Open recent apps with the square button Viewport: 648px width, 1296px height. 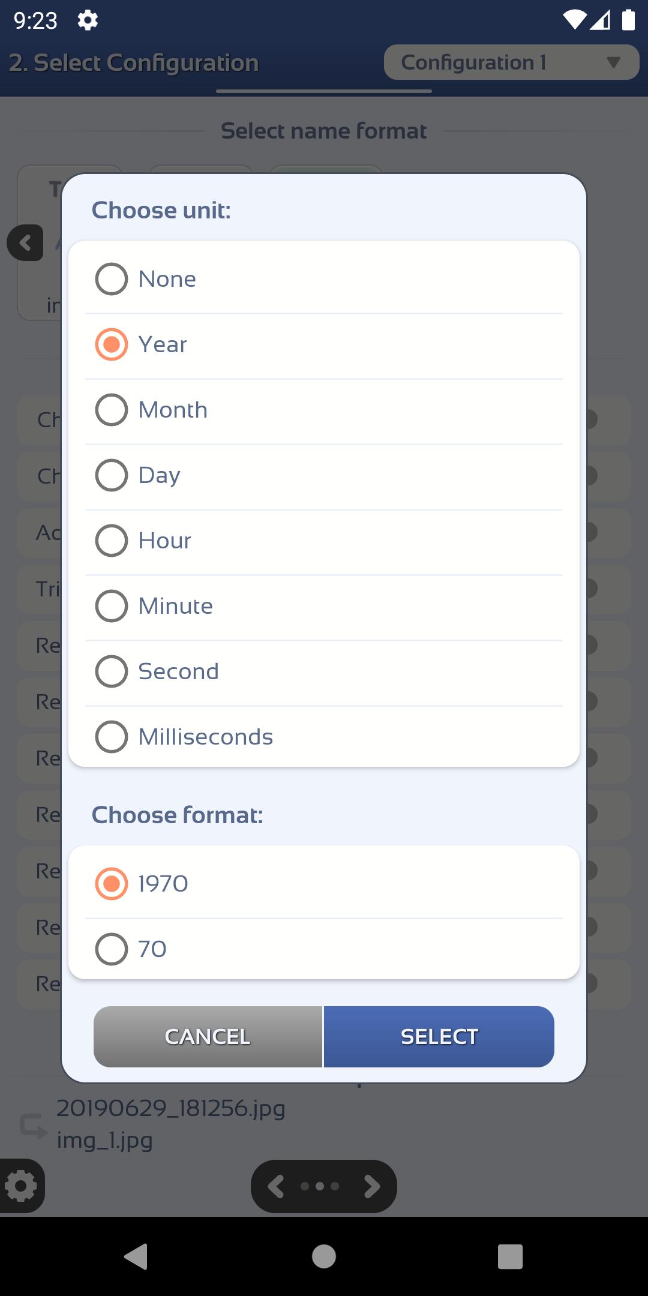[511, 1256]
